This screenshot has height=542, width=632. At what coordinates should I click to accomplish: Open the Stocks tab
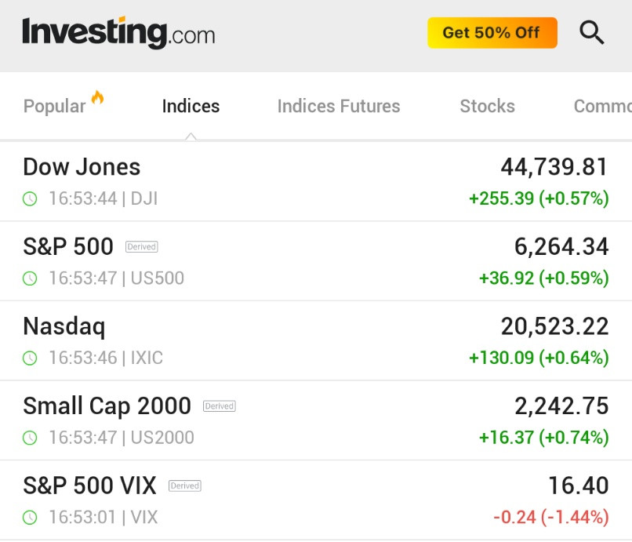click(487, 107)
